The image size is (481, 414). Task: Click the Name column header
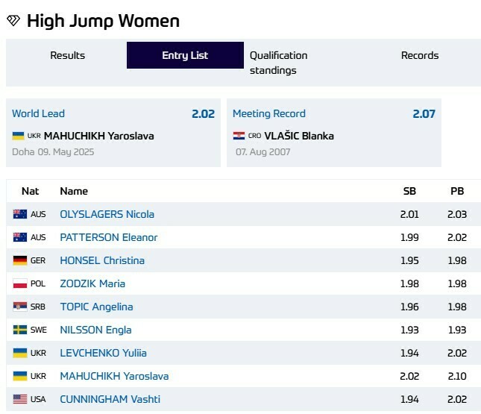tap(74, 191)
